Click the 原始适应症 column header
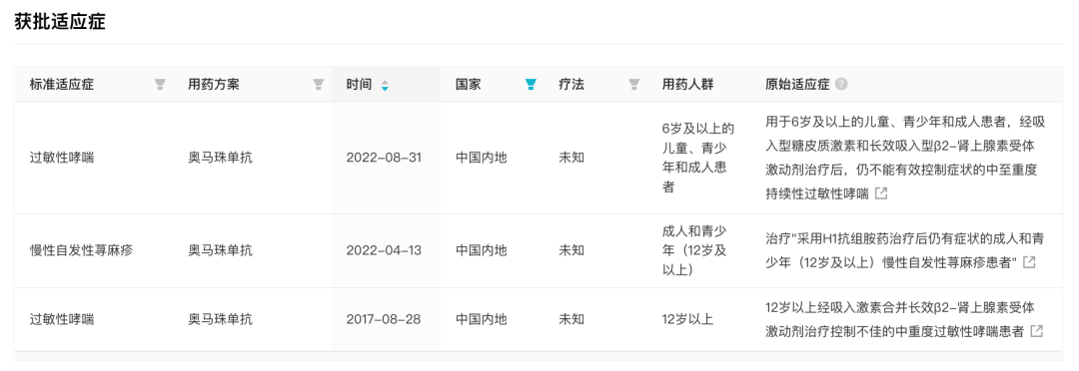Image resolution: width=1079 pixels, height=371 pixels. point(797,85)
